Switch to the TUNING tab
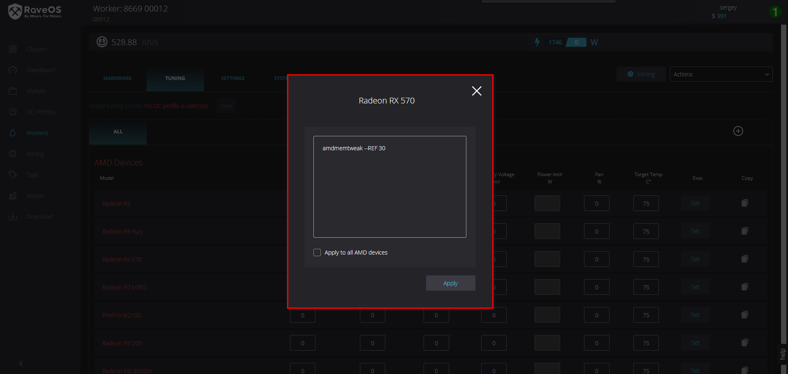788x374 pixels. 175,78
